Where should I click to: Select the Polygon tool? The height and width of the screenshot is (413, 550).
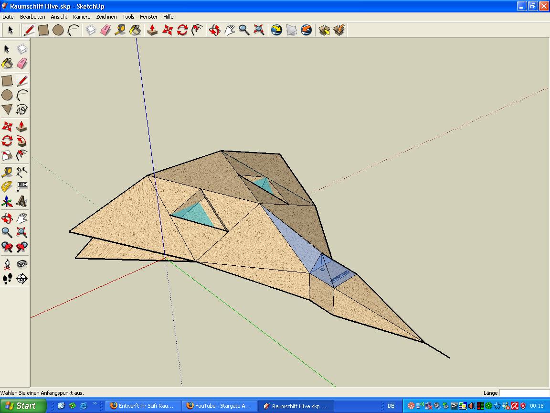click(7, 109)
